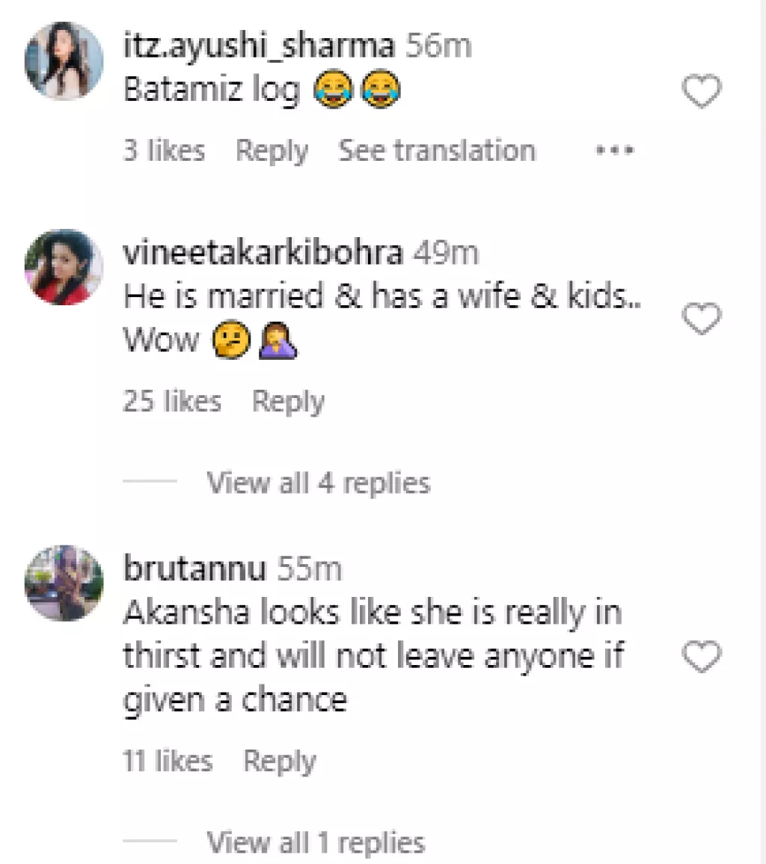The width and height of the screenshot is (766, 864).
Task: Reply to vineetakarkibohra's comment
Action: click(287, 401)
